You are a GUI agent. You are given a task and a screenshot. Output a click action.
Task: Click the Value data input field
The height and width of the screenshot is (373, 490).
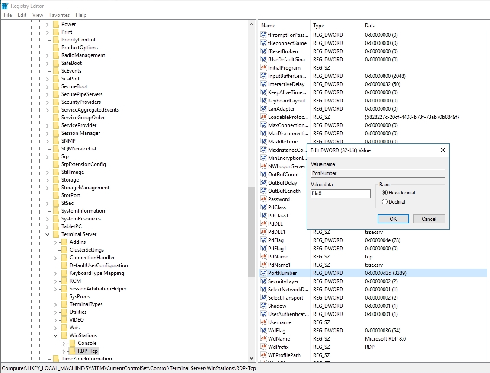tap(340, 194)
